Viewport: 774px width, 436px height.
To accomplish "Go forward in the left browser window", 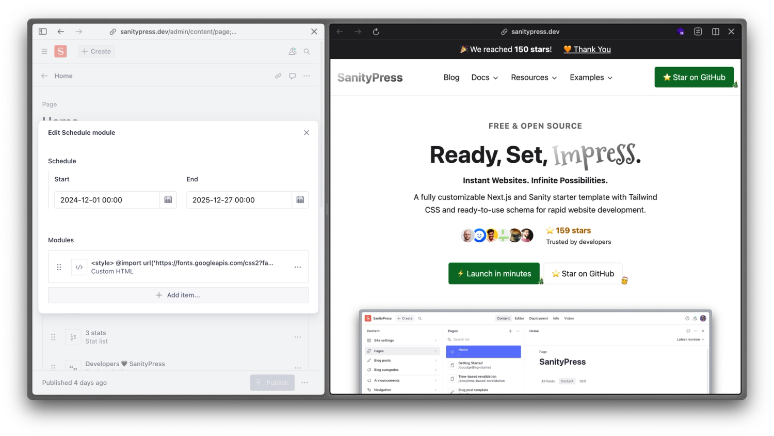I will coord(79,32).
